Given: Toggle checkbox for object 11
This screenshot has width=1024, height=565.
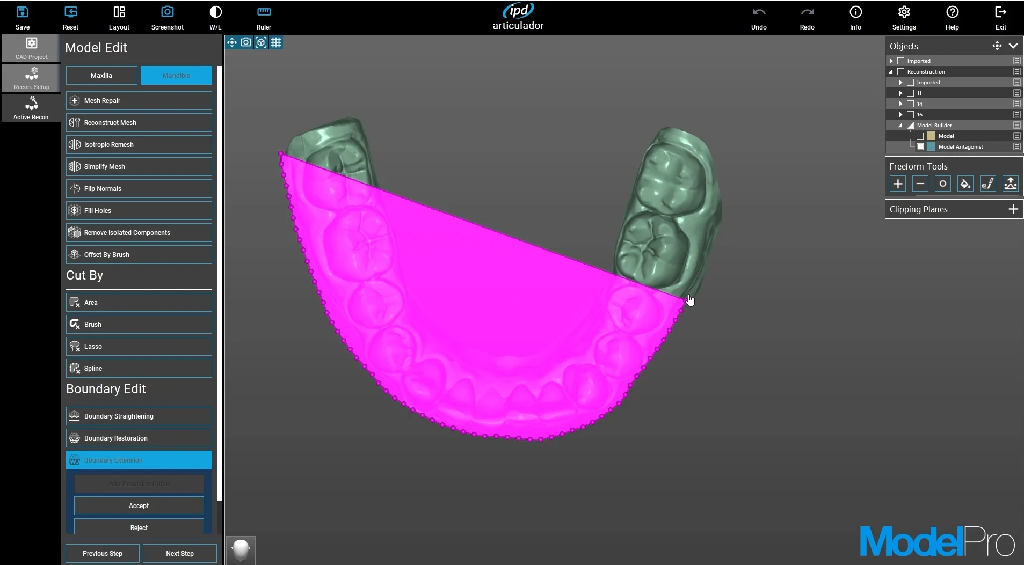Looking at the screenshot, I should point(911,93).
